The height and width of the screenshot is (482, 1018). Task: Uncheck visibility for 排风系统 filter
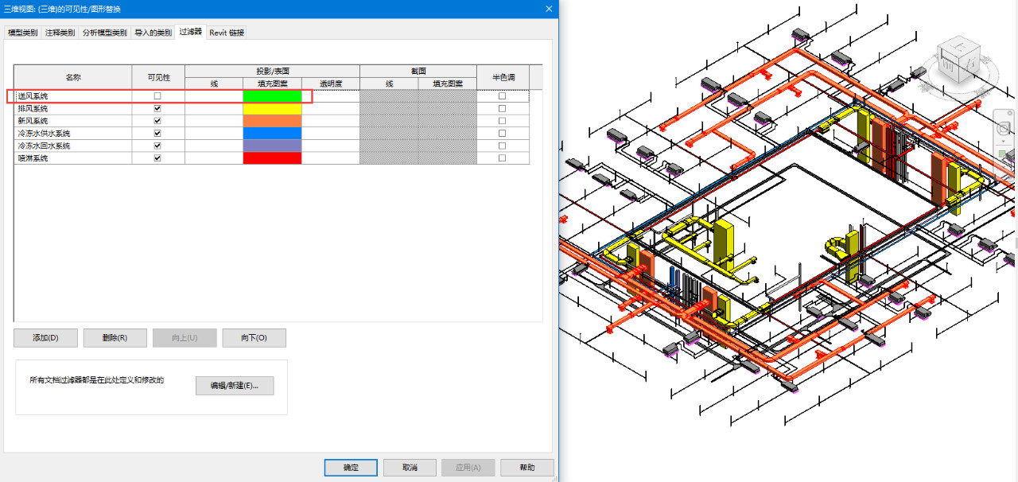tap(157, 108)
